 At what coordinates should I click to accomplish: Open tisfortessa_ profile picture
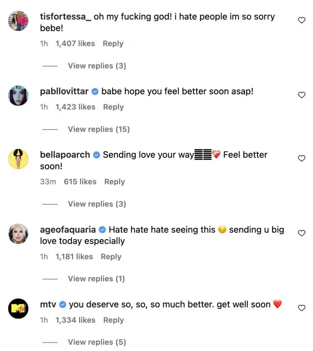click(18, 21)
